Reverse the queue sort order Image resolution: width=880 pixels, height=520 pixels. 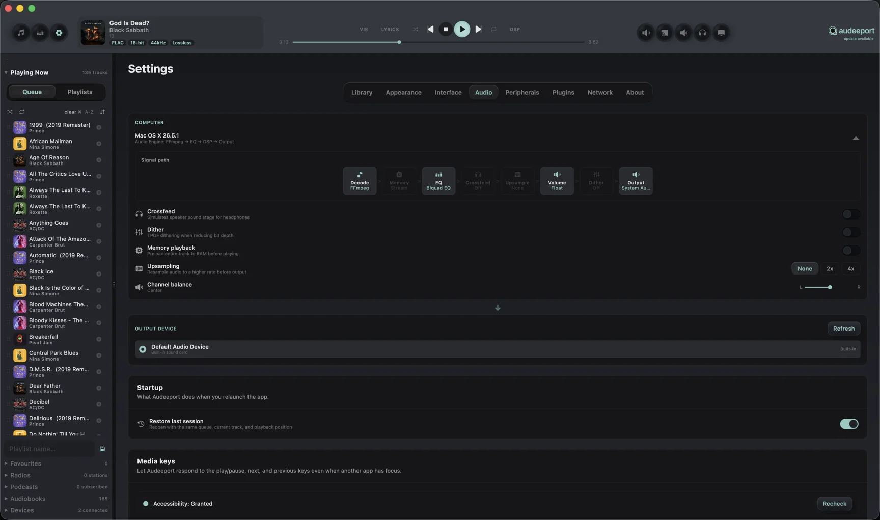(x=102, y=112)
